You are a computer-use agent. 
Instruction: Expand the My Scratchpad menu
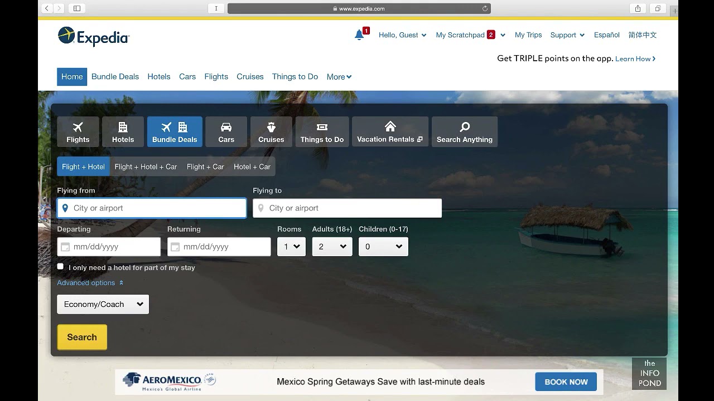[471, 35]
